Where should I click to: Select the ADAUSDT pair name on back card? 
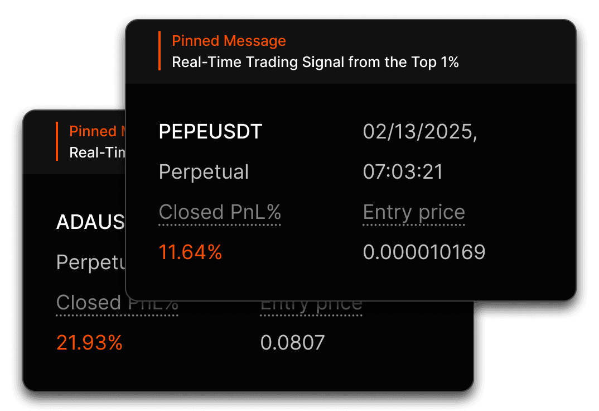90,222
